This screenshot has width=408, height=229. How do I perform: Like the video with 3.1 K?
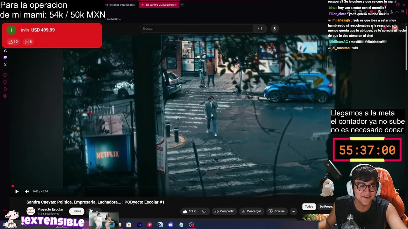189,211
